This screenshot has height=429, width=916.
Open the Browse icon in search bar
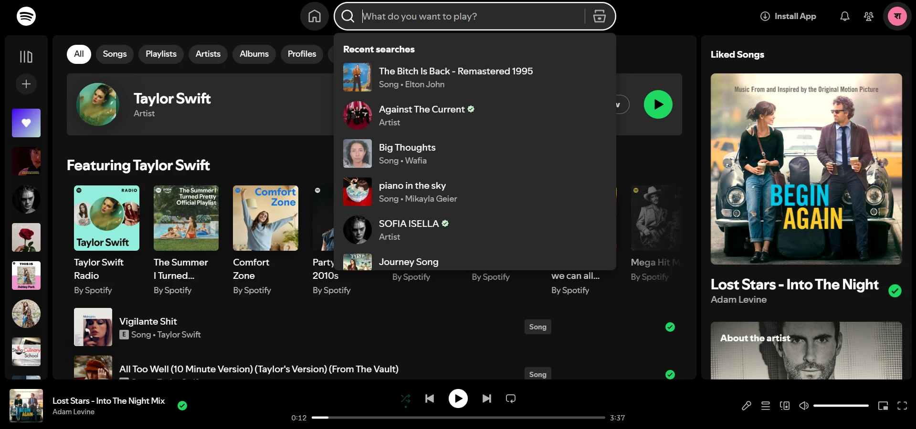coord(600,16)
